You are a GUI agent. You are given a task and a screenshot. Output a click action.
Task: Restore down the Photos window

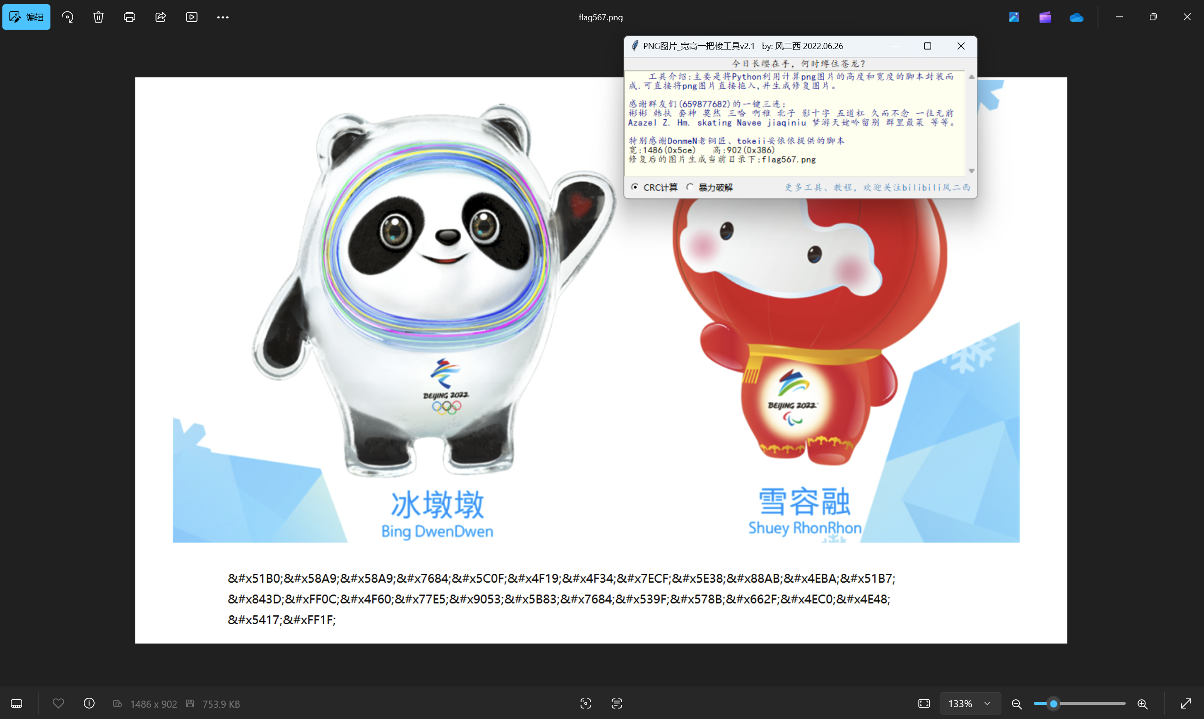pyautogui.click(x=1153, y=17)
